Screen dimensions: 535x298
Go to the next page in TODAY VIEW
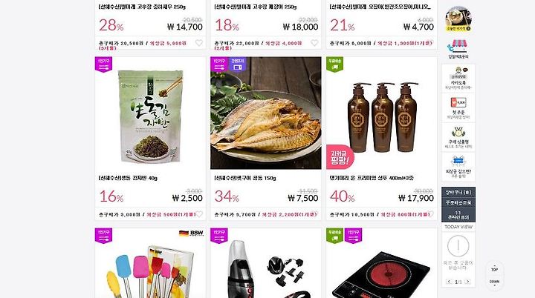468,282
